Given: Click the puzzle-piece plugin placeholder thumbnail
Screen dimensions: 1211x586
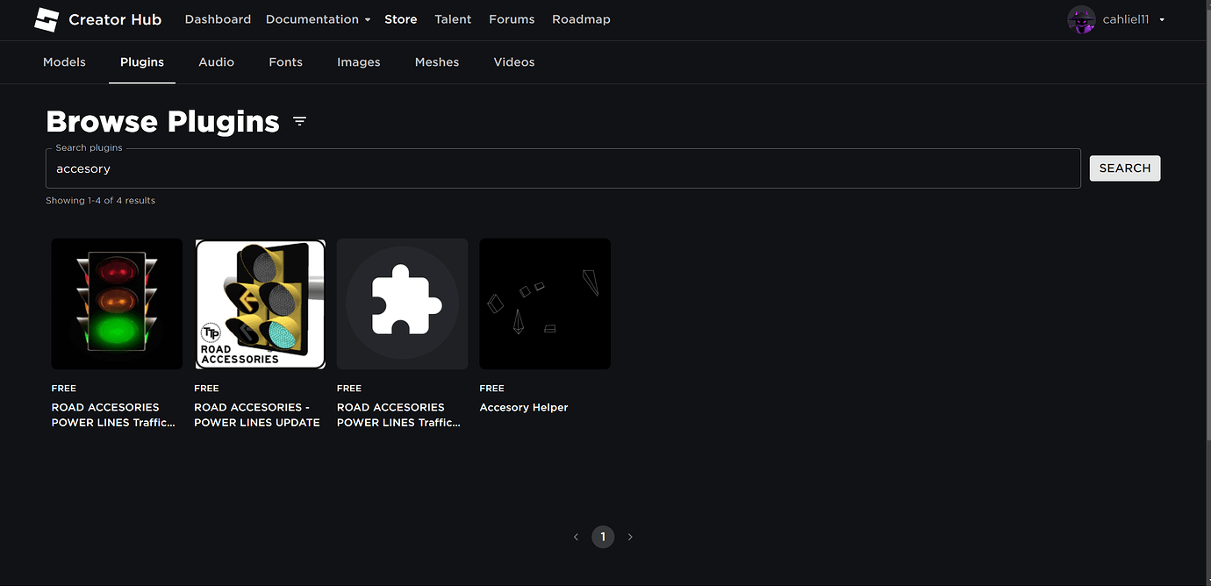Looking at the screenshot, I should click(x=402, y=304).
